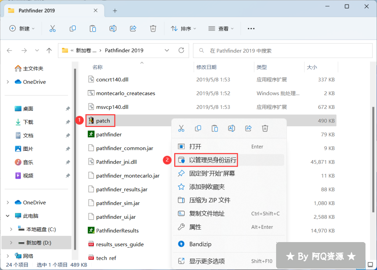This screenshot has height=270, width=377.
Task: Go forward with the forward arrow
Action: click(x=24, y=51)
